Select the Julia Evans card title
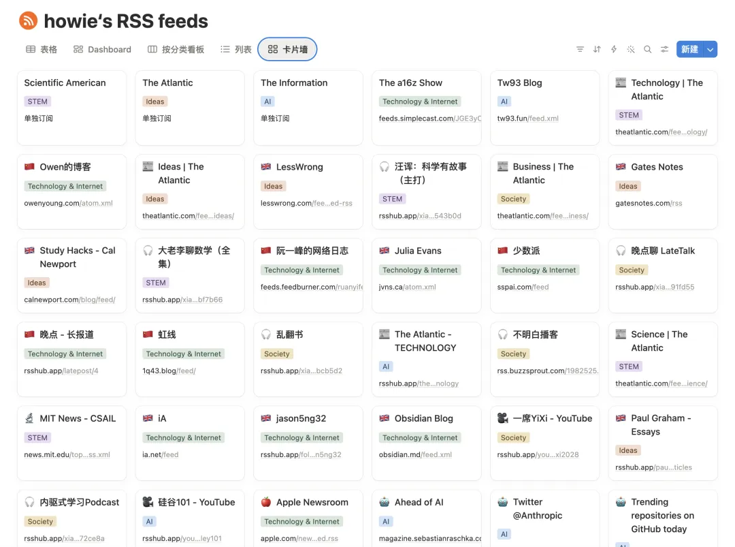This screenshot has width=735, height=547. 418,251
